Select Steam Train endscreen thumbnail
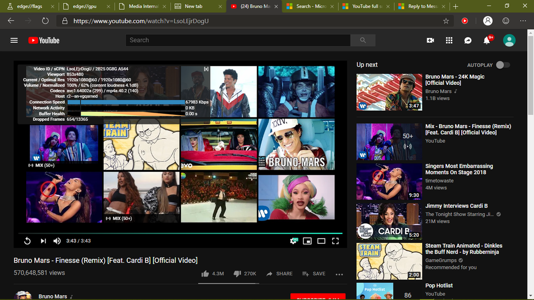The image size is (534, 300). (x=141, y=144)
